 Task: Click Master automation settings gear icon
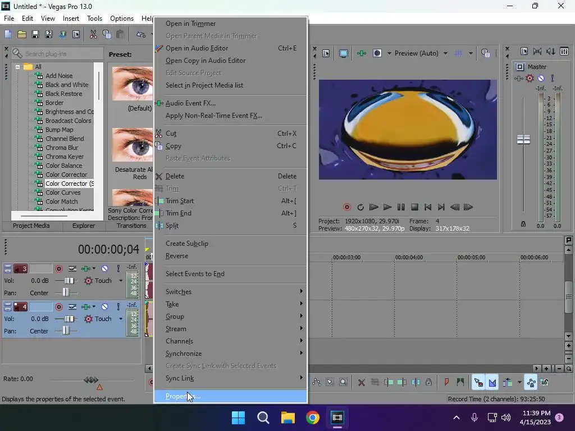pos(530,79)
